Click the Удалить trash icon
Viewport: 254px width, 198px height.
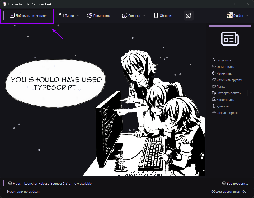(214, 106)
